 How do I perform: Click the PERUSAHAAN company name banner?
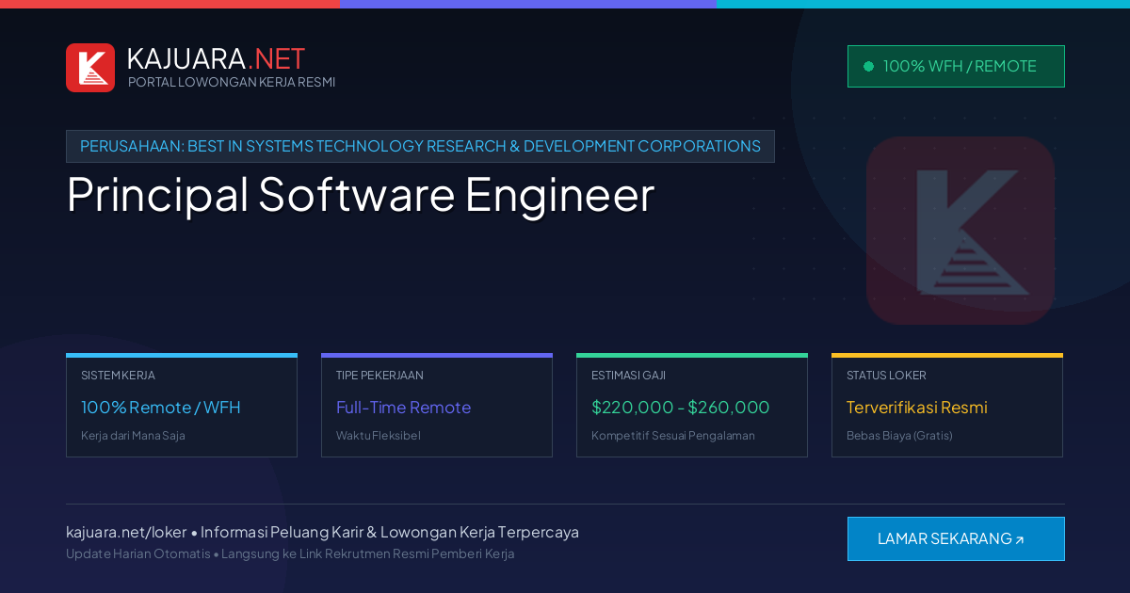(x=420, y=146)
